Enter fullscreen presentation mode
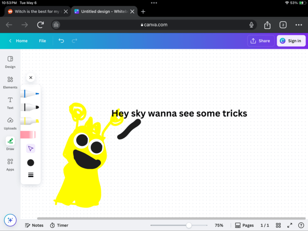 (x=290, y=225)
